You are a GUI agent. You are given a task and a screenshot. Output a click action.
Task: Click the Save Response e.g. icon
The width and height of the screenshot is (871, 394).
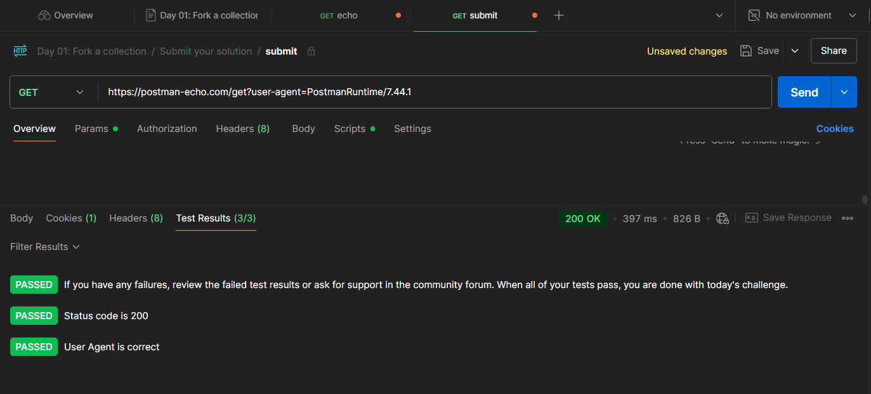pyautogui.click(x=752, y=218)
